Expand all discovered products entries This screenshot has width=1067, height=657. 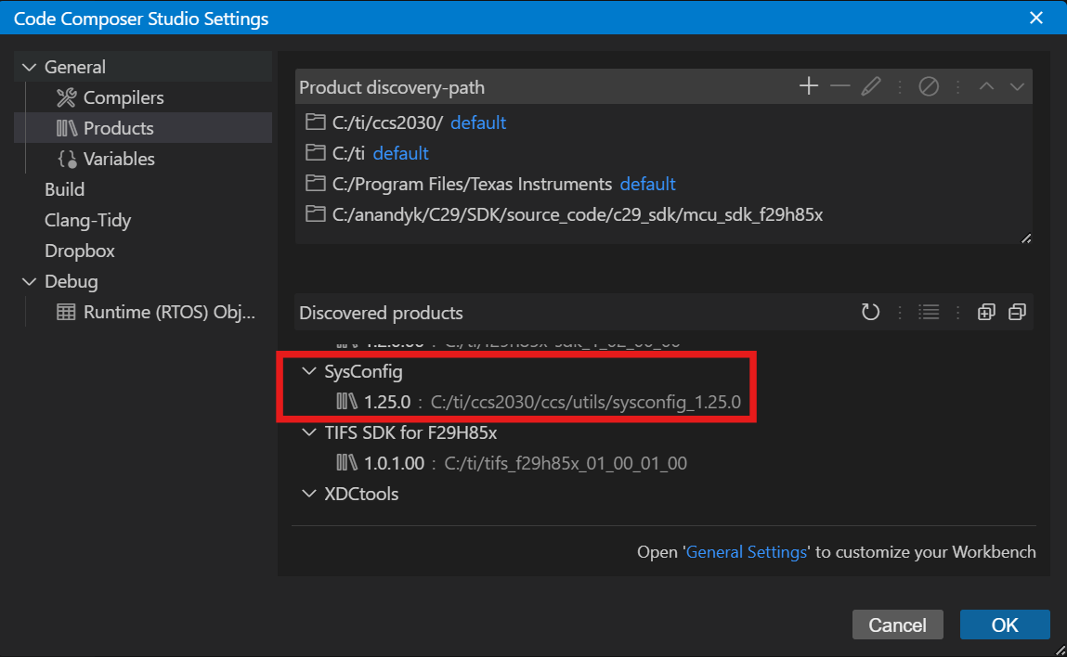pyautogui.click(x=986, y=312)
